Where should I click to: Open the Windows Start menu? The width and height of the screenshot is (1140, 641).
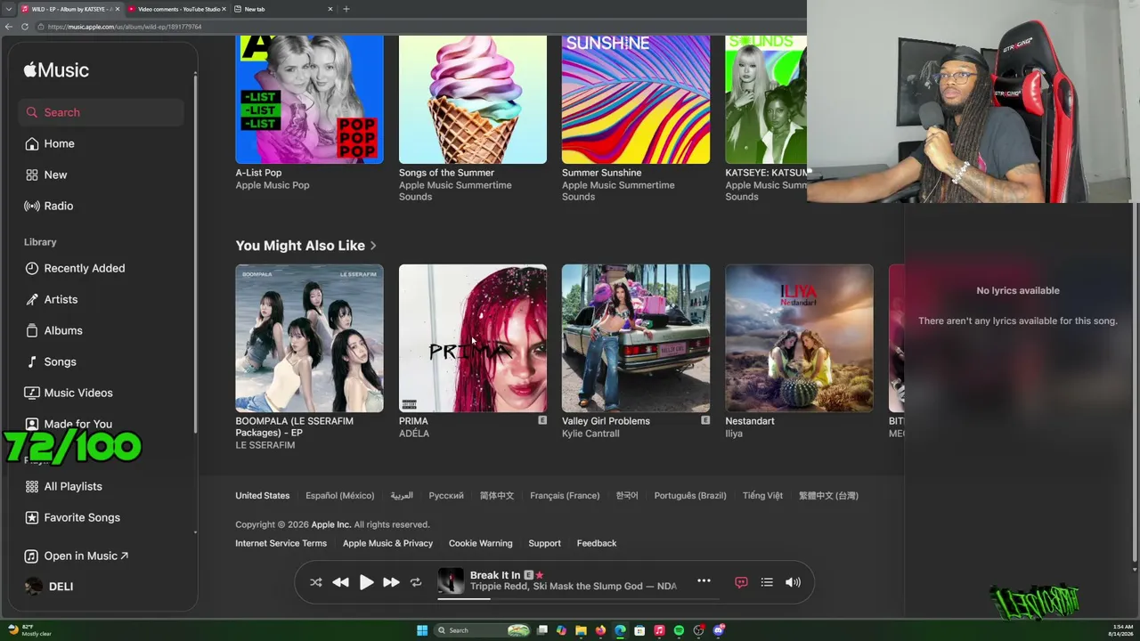click(422, 630)
